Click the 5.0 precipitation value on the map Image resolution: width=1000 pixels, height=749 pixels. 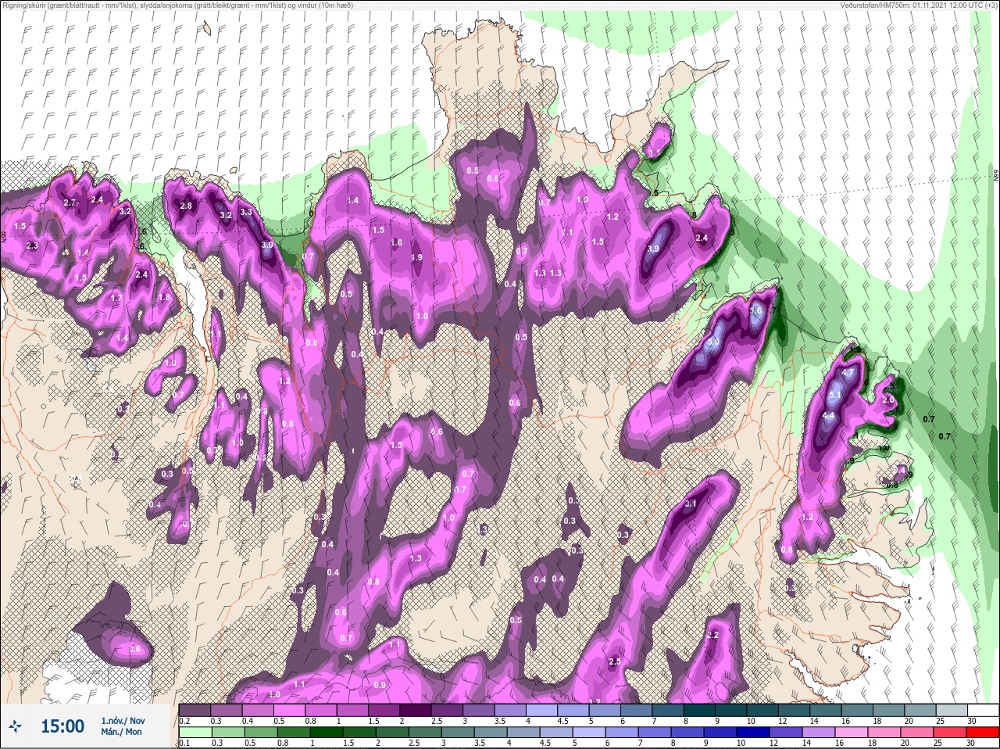712,342
